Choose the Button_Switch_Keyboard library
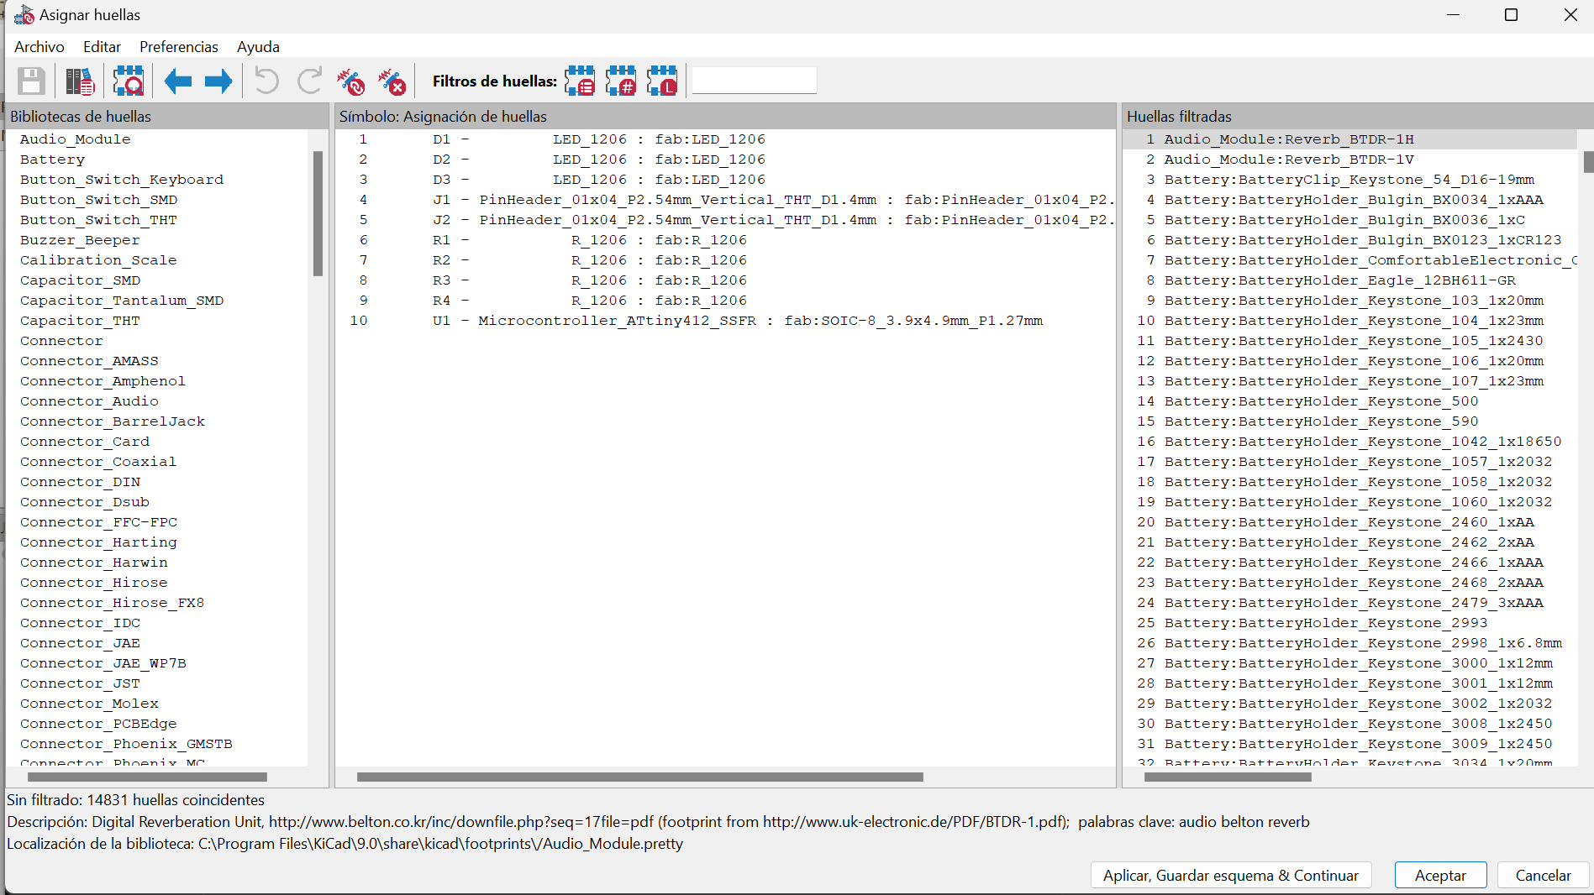The image size is (1594, 895). (122, 180)
